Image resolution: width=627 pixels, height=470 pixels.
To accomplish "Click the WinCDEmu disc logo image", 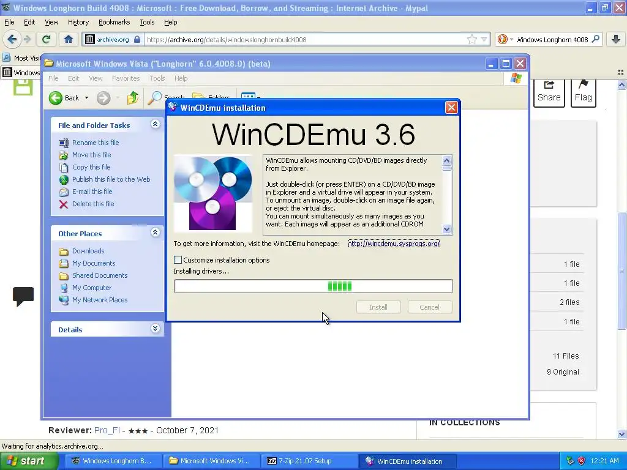I will (x=213, y=193).
